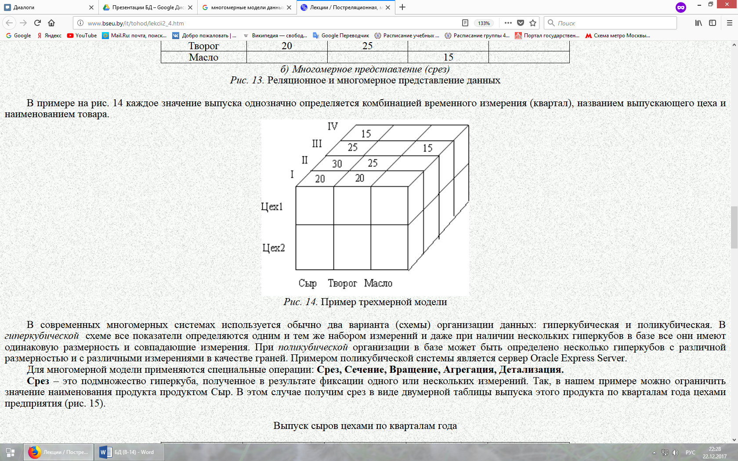Open network tray icon
The width and height of the screenshot is (738, 461).
(665, 453)
